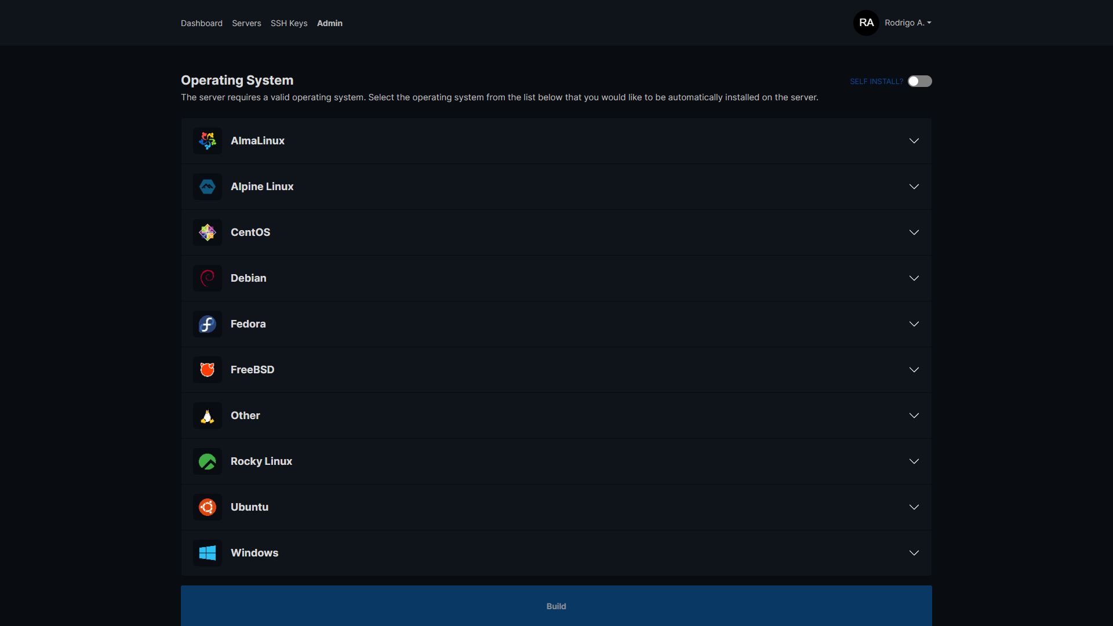Expand the AlmaLinux chevron
The width and height of the screenshot is (1113, 626).
pos(914,141)
